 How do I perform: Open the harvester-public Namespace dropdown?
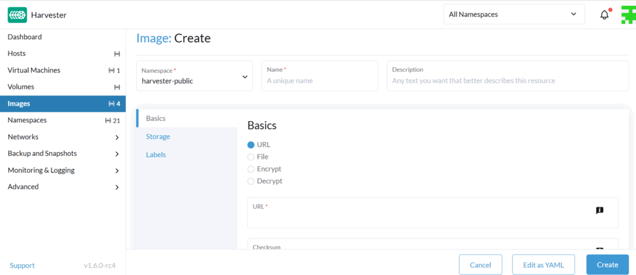(194, 76)
